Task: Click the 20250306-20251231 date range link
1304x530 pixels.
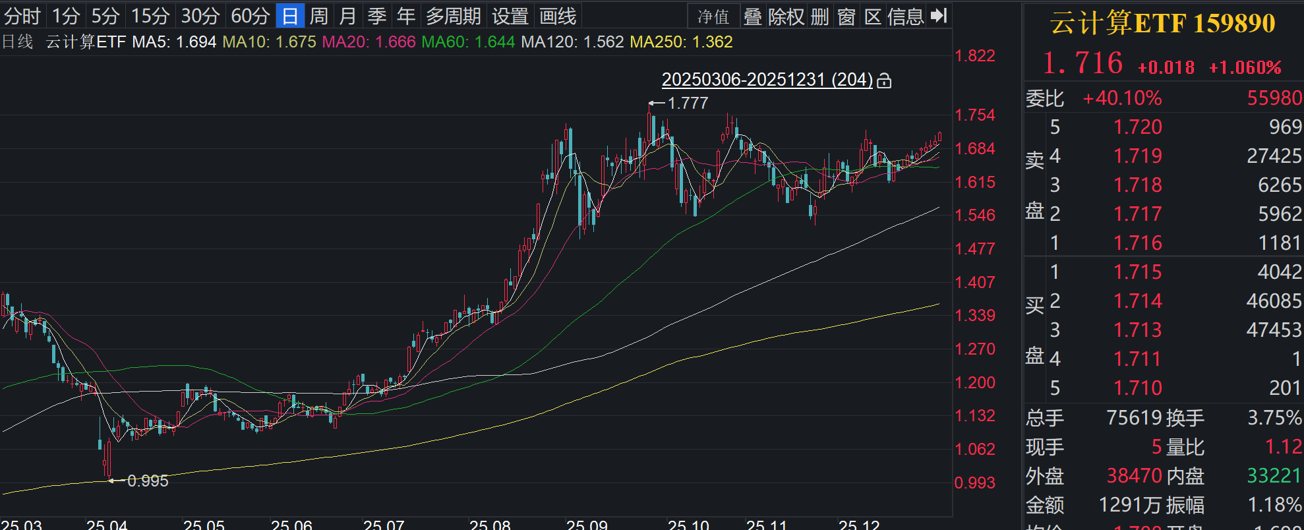Action: click(767, 80)
